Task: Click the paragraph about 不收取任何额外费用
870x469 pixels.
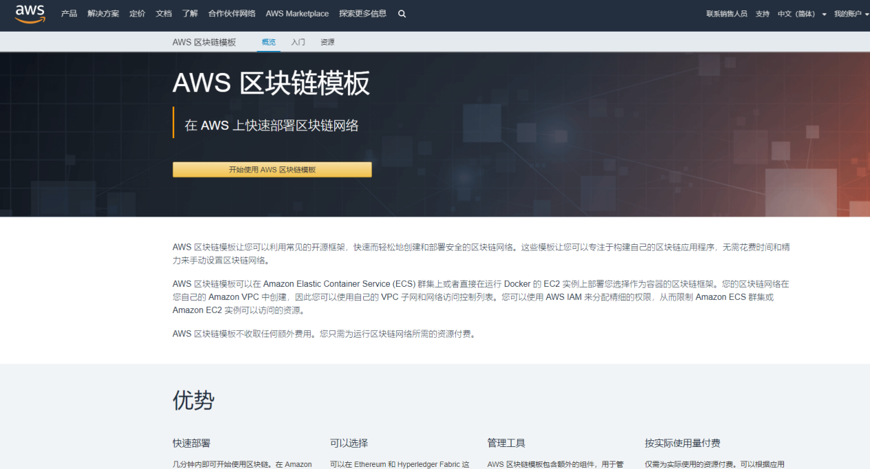Action: (324, 334)
